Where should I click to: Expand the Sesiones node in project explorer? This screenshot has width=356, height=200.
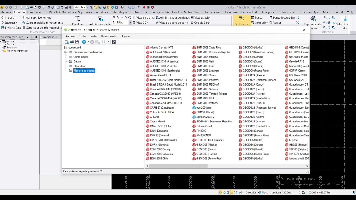click(x=2, y=47)
